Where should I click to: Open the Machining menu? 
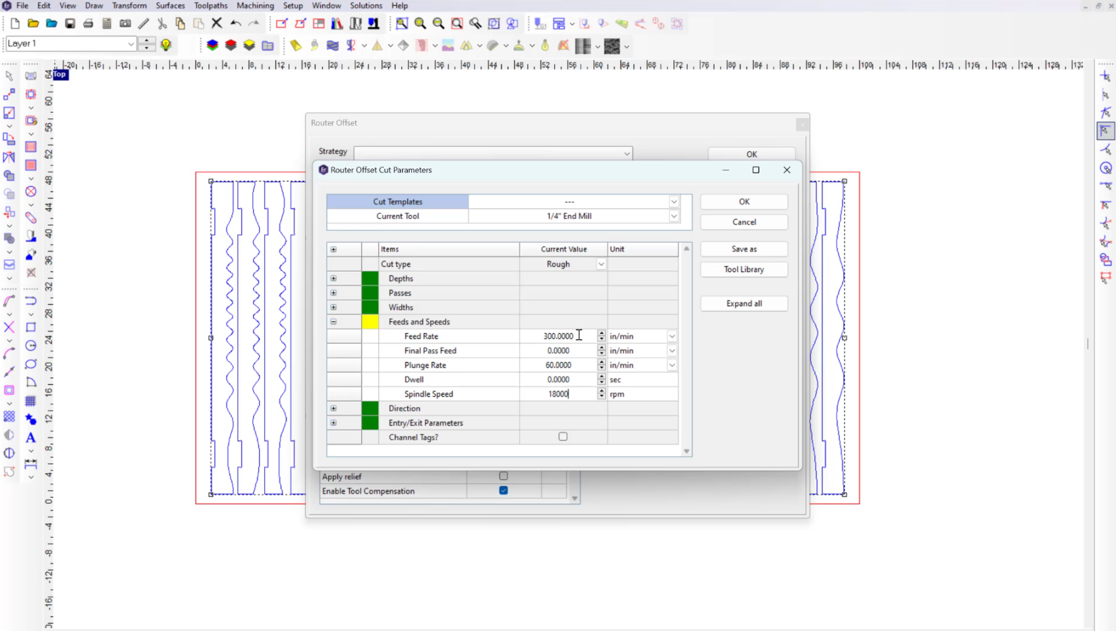tap(255, 6)
